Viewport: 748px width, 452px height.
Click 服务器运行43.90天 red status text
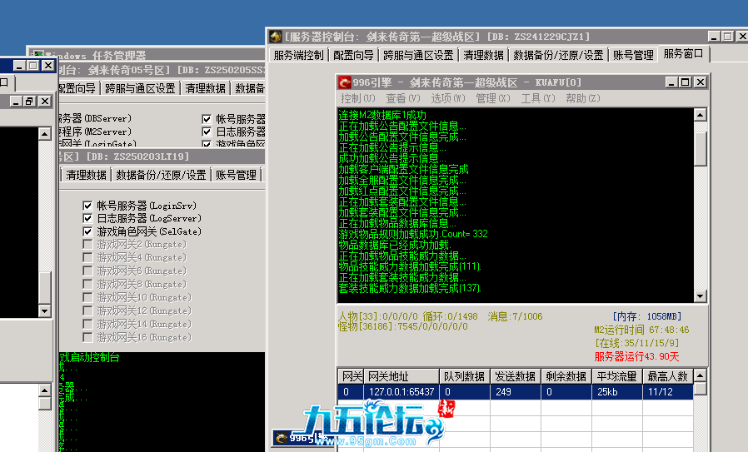pos(636,356)
